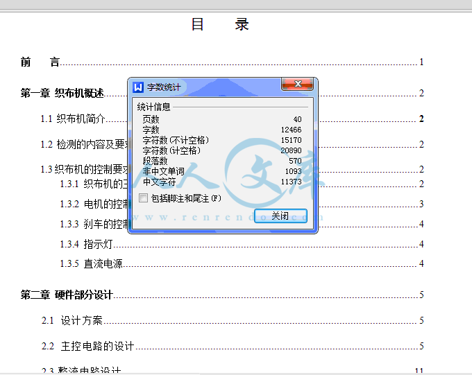Click page number 3 of entry 1.3.2
This screenshot has width=472, height=375.
(x=421, y=204)
